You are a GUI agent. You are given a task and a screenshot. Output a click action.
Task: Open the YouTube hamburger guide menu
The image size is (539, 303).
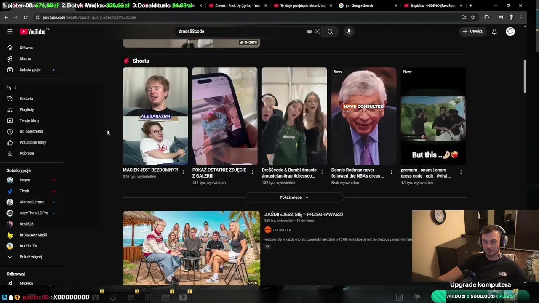tap(10, 32)
